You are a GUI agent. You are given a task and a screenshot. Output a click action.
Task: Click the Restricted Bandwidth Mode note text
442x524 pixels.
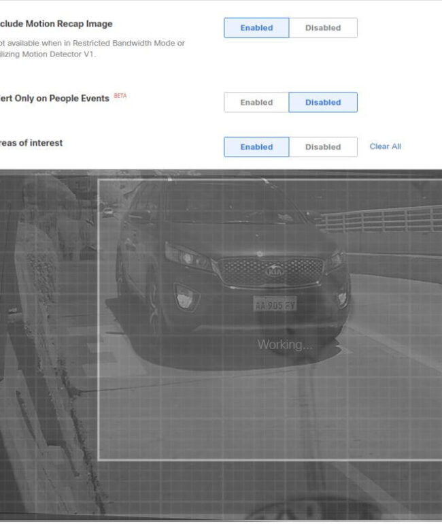(x=92, y=48)
